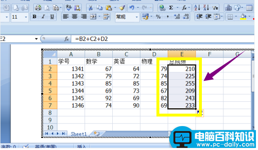
Task: Open the fill color dropdown arrow
Action: [x=249, y=17]
